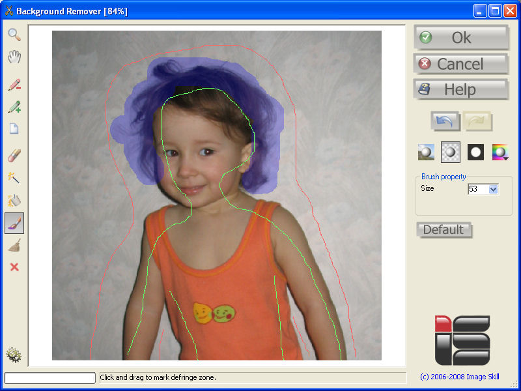Click the red X delete icon
This screenshot has width=521, height=391.
(x=14, y=267)
